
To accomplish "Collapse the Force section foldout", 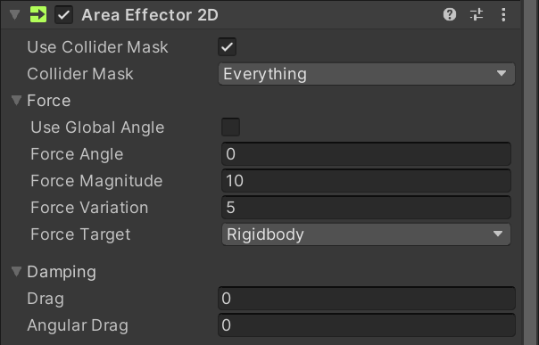I will pyautogui.click(x=16, y=100).
